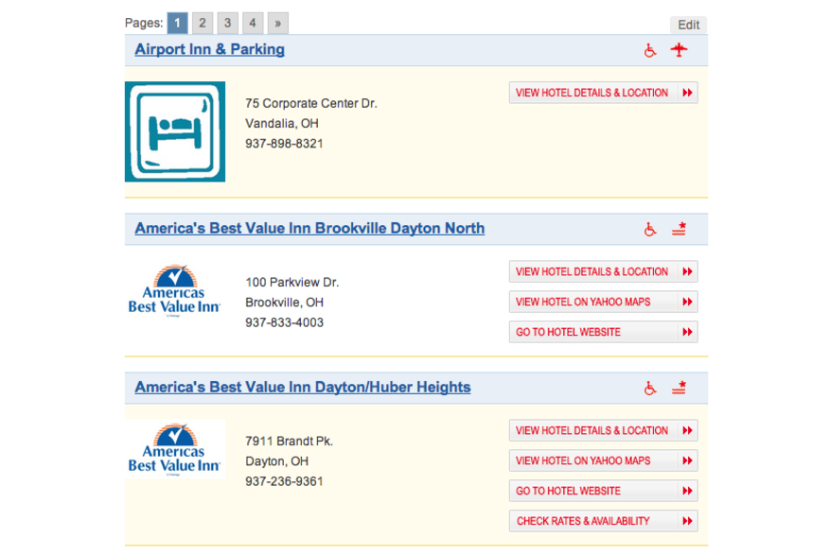The width and height of the screenshot is (830, 555).
Task: View Brookville hotel on Yahoo Maps
Action: click(603, 302)
